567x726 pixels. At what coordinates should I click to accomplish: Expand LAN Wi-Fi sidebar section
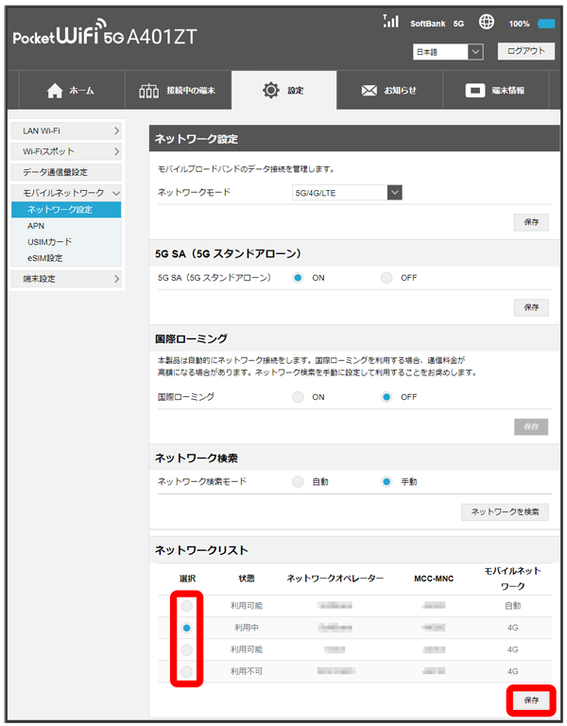[66, 130]
